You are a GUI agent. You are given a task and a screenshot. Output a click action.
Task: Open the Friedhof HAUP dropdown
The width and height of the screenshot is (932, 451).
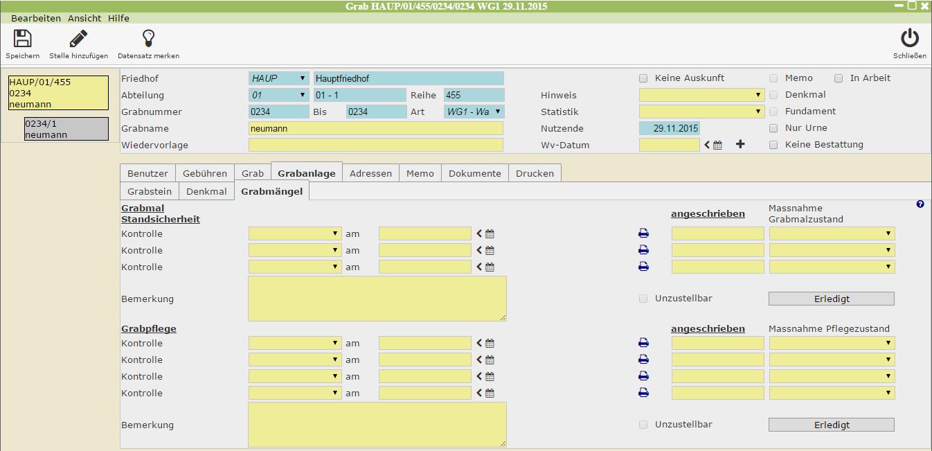(x=279, y=78)
